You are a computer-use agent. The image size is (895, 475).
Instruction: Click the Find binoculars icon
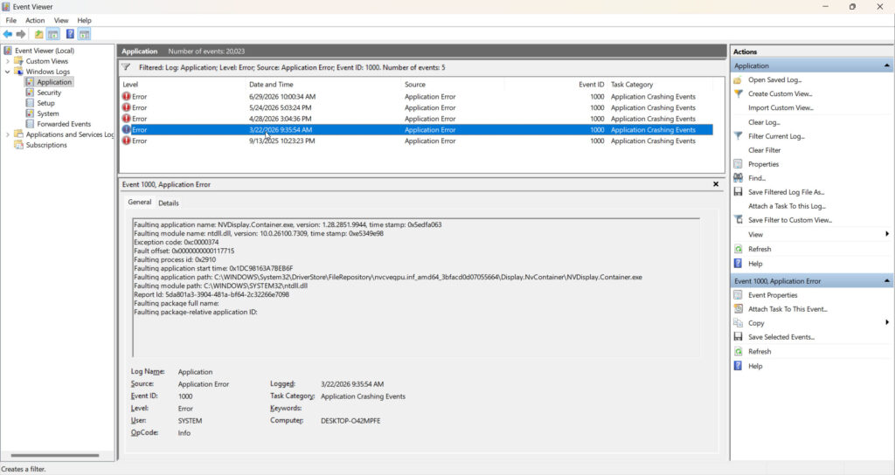coord(738,178)
